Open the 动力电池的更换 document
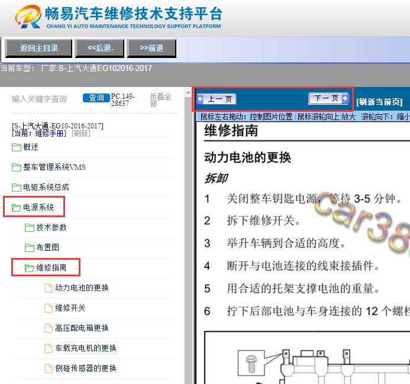The width and height of the screenshot is (410, 384). point(82,288)
